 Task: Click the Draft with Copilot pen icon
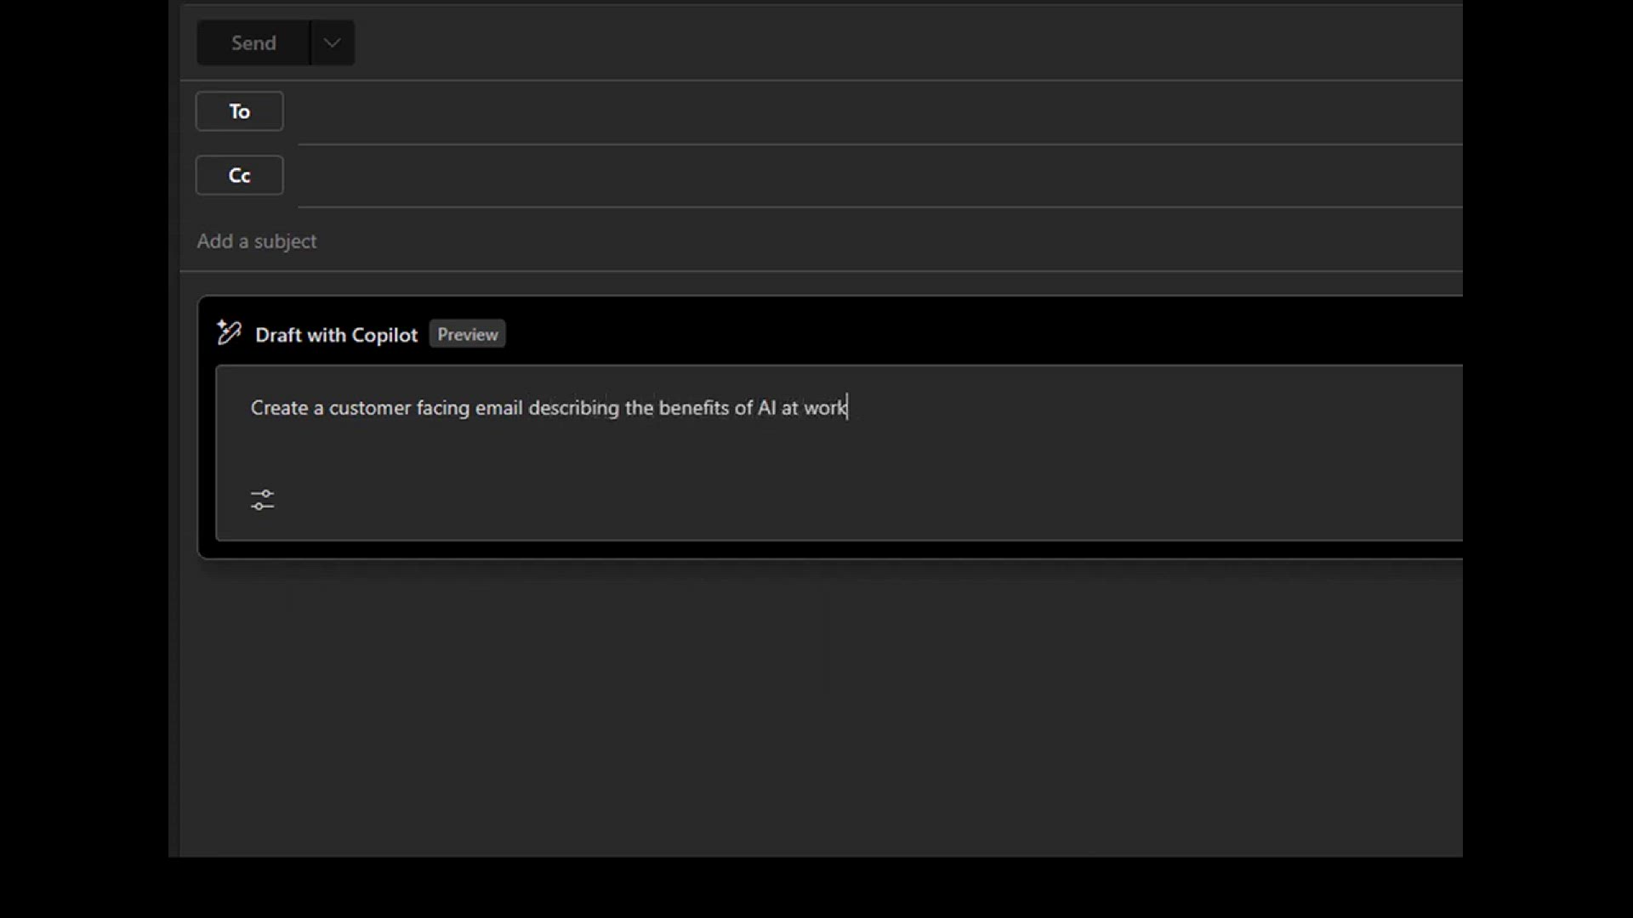point(229,332)
